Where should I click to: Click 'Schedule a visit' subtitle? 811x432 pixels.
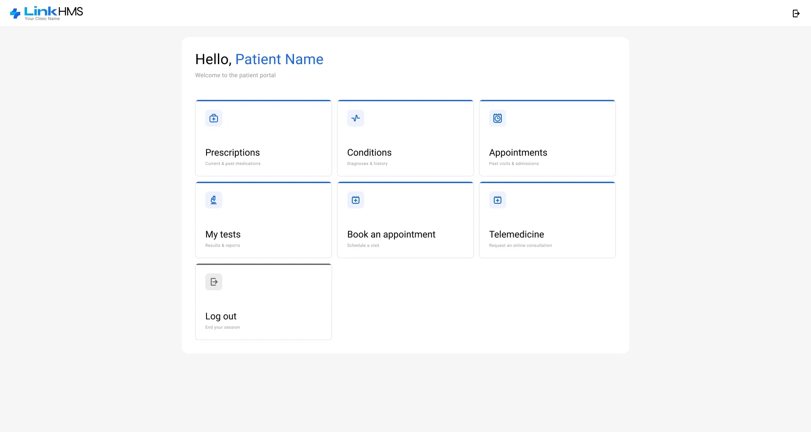pyautogui.click(x=363, y=246)
